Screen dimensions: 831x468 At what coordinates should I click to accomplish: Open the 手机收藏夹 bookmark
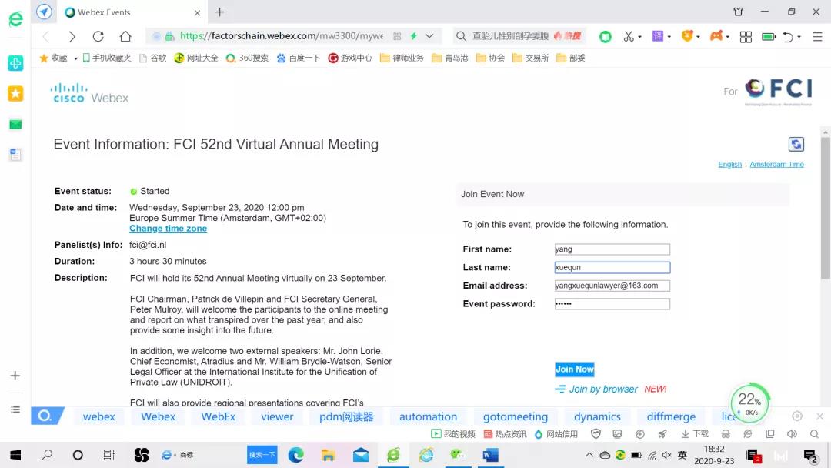coord(106,58)
